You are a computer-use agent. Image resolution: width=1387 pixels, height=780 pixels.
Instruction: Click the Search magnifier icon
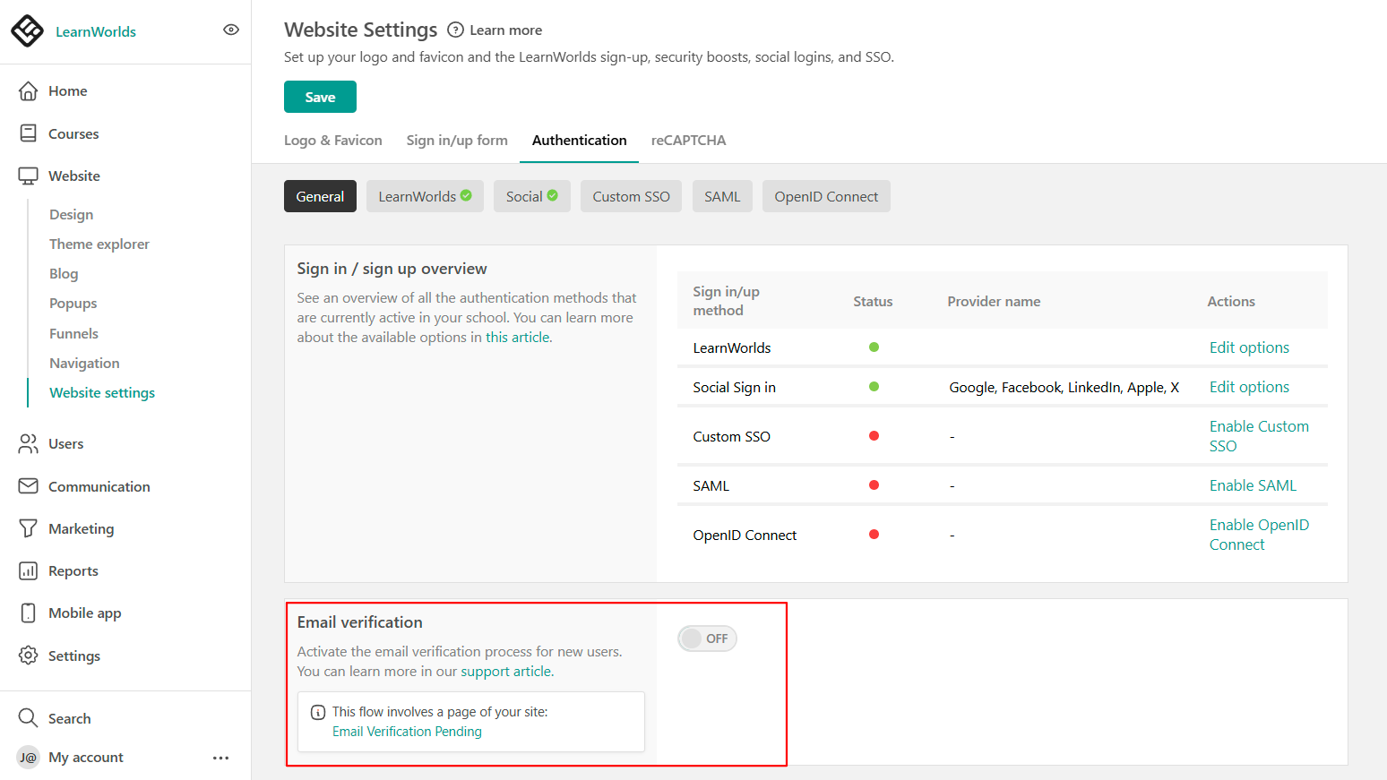(29, 718)
